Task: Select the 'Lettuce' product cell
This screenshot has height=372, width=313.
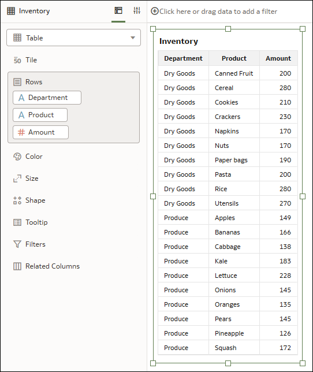Action: (234, 276)
